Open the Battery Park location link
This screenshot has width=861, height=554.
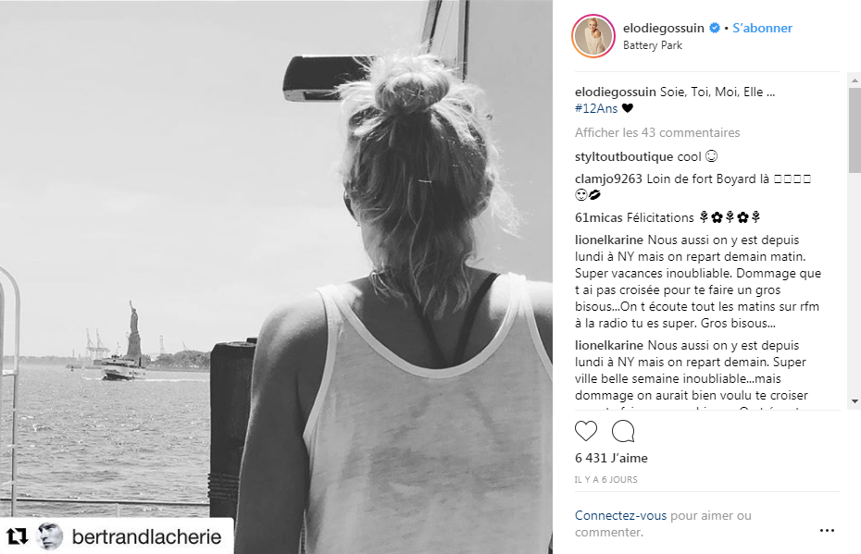pyautogui.click(x=653, y=45)
